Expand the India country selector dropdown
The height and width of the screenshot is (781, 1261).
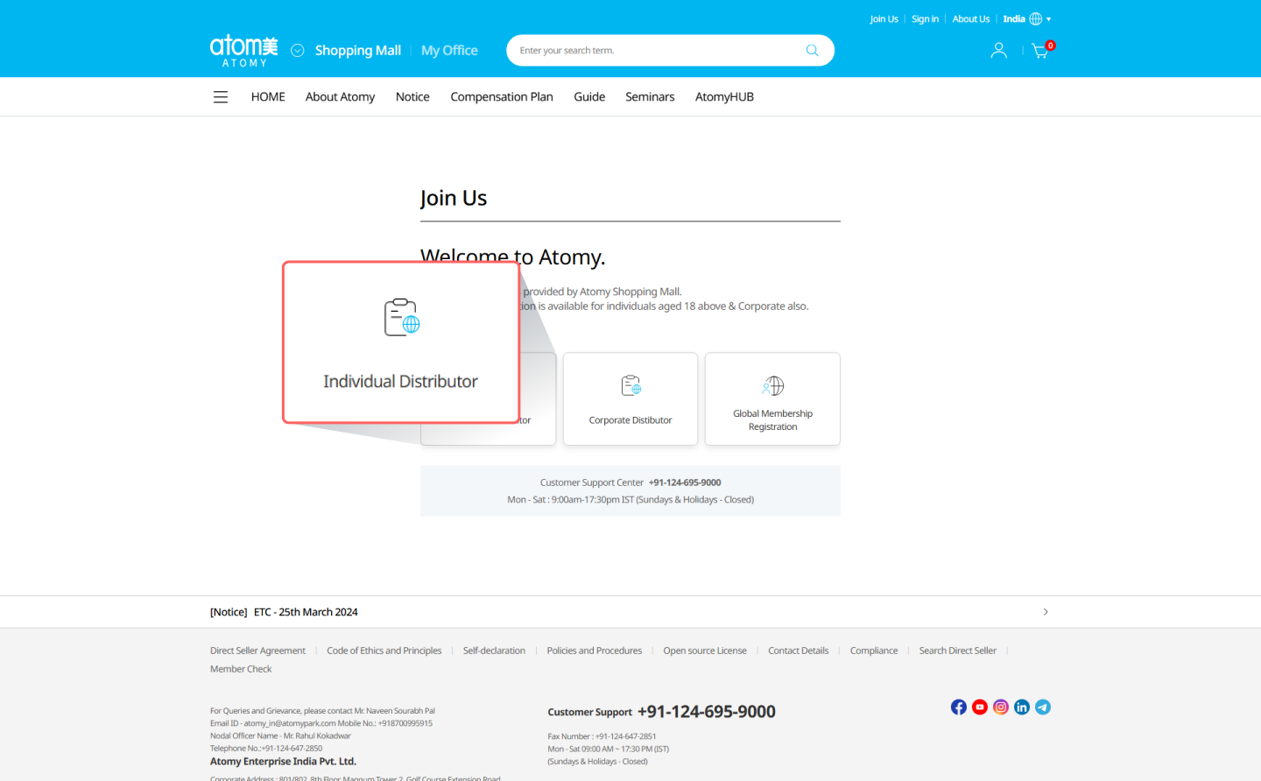click(1047, 18)
